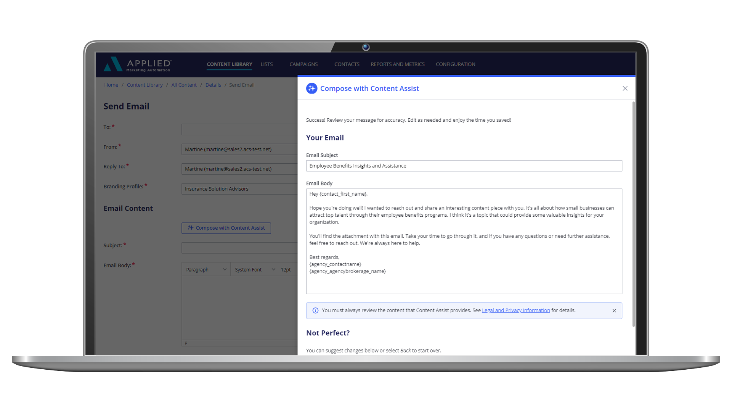Click the 'Your Email' heading
The image size is (732, 412).
pos(325,138)
